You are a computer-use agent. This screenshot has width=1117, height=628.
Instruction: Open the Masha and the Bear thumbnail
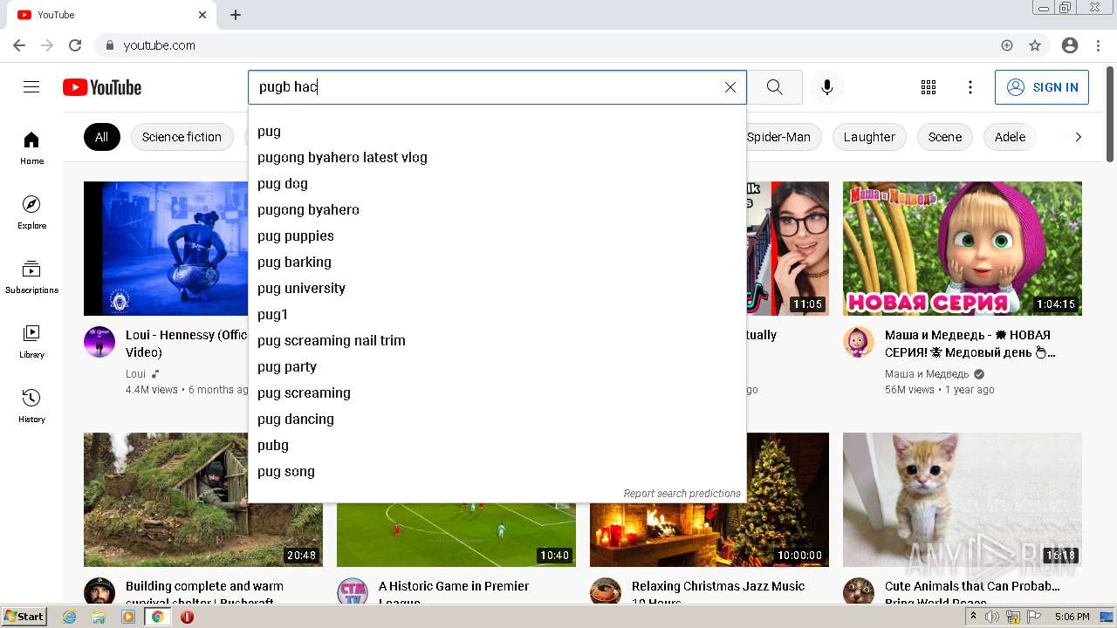tap(963, 249)
